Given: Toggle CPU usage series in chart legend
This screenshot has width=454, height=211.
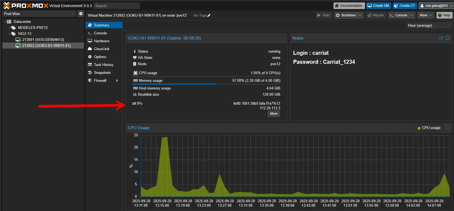Looking at the screenshot, I should click(429, 128).
